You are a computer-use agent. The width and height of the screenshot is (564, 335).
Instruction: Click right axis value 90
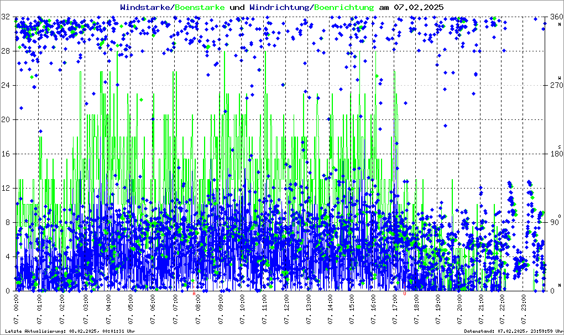coord(555,222)
